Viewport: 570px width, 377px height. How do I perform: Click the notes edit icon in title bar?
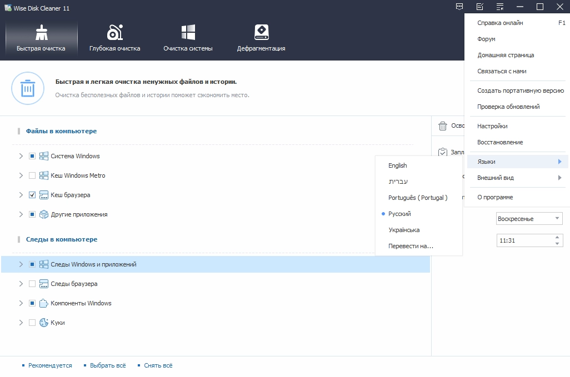[x=480, y=7]
